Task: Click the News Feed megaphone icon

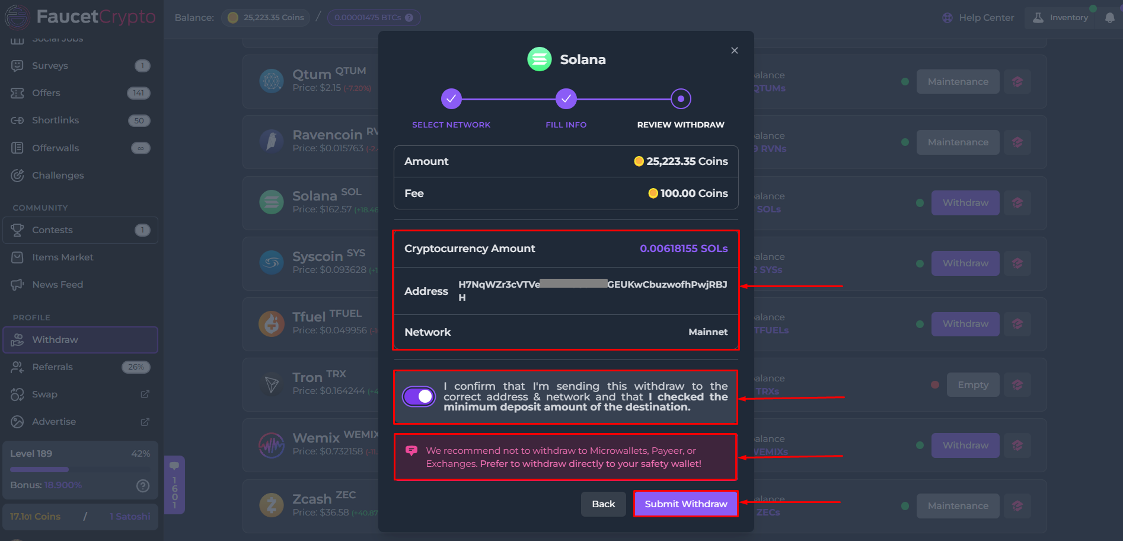Action: [17, 285]
